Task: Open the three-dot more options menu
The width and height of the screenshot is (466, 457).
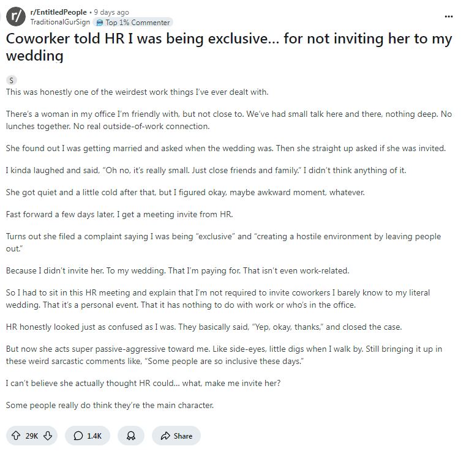Action: point(448,17)
